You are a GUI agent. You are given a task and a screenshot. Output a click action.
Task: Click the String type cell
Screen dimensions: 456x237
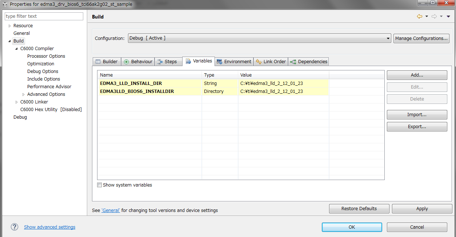[x=220, y=83]
